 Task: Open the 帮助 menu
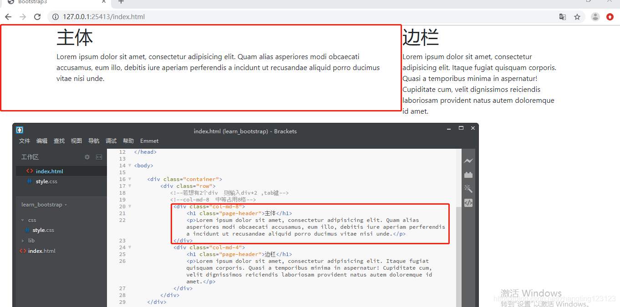[128, 141]
